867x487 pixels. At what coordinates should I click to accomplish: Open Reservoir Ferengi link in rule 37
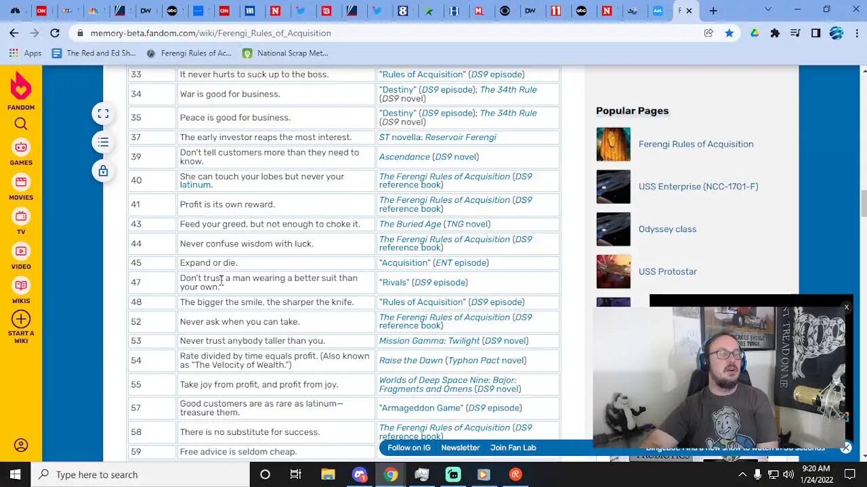(461, 137)
